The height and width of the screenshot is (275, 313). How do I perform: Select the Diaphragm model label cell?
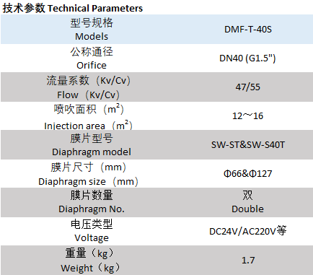92,145
